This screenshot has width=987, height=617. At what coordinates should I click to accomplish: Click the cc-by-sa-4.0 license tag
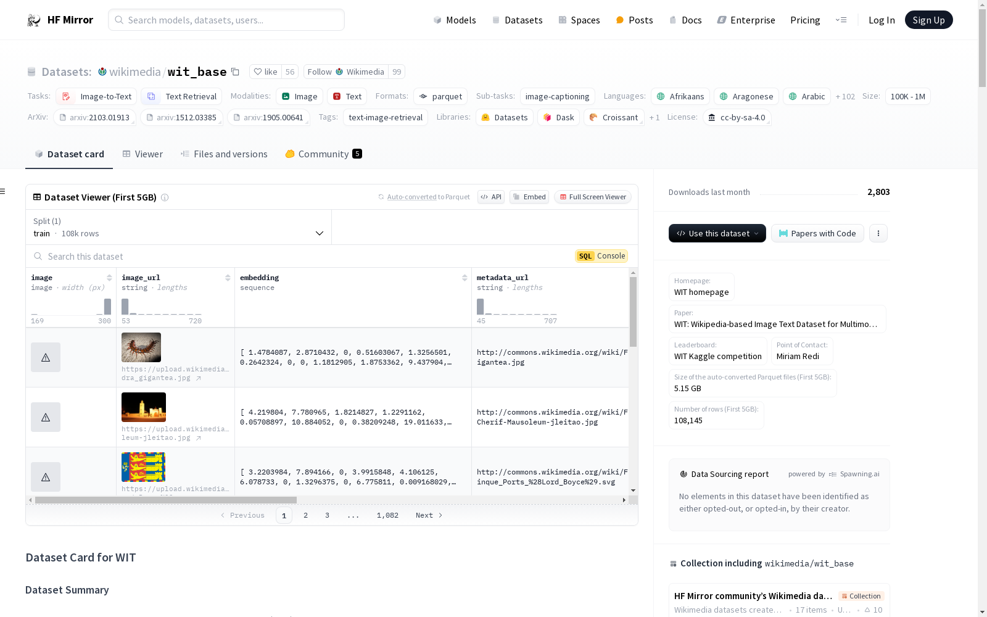pyautogui.click(x=737, y=117)
